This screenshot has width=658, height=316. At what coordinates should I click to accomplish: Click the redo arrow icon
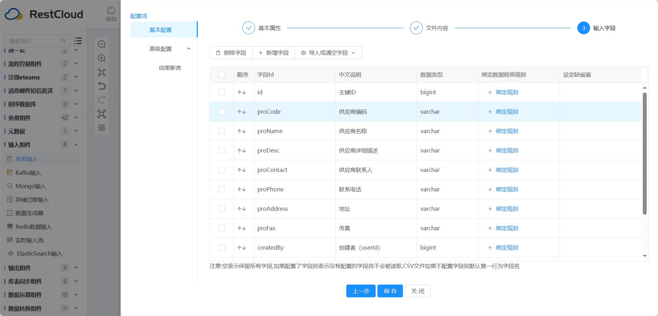pyautogui.click(x=102, y=100)
